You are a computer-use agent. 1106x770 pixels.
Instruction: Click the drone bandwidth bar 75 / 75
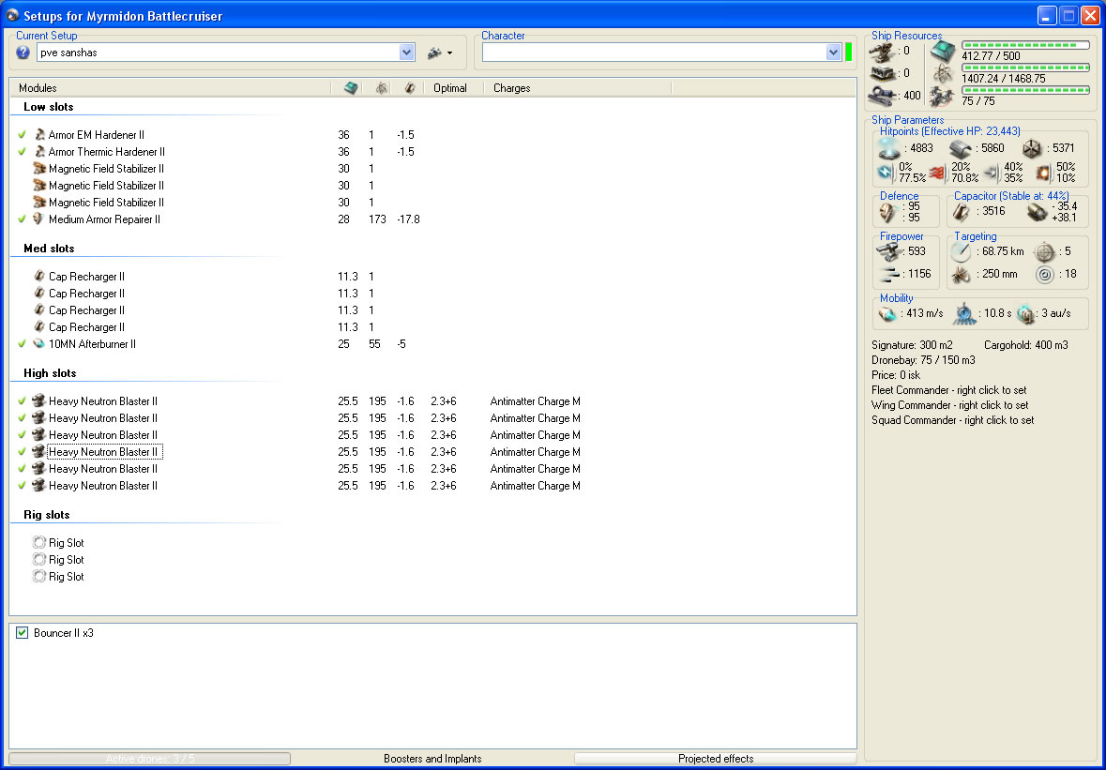(x=1025, y=90)
